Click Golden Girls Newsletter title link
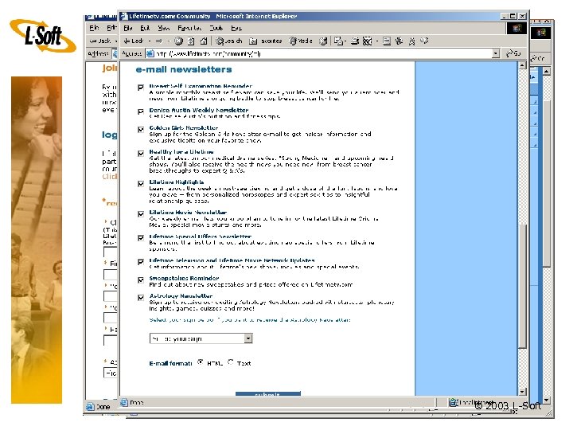Image resolution: width=573 pixels, height=430 pixels. pyautogui.click(x=184, y=128)
